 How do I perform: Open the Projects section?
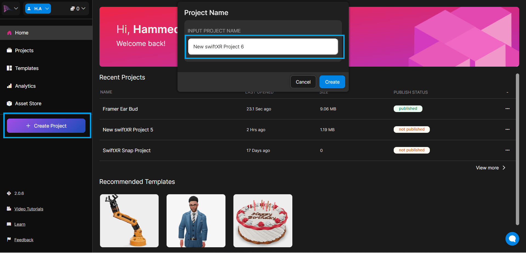[x=24, y=51]
